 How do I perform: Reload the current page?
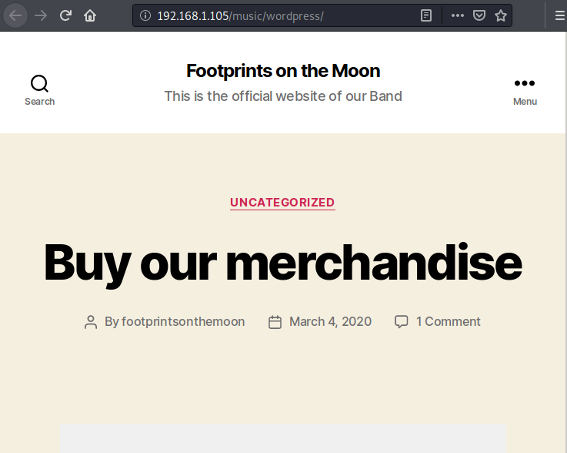65,15
